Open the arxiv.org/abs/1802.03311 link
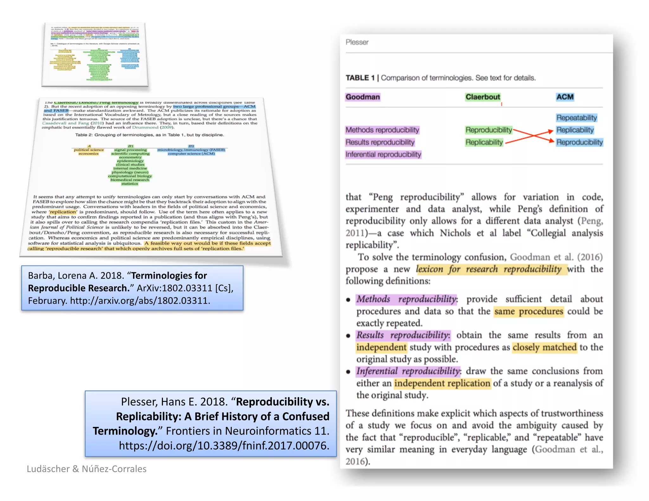The image size is (649, 501). [x=140, y=301]
